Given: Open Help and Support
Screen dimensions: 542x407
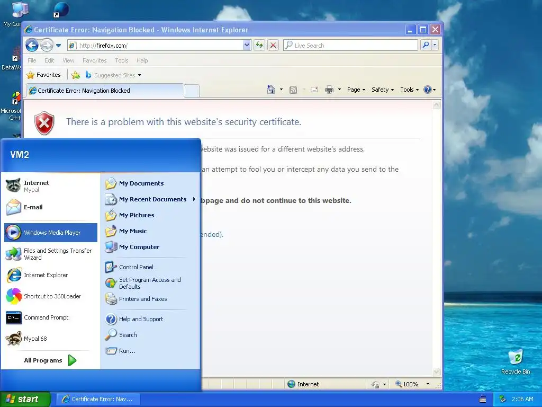Looking at the screenshot, I should 151,319.
